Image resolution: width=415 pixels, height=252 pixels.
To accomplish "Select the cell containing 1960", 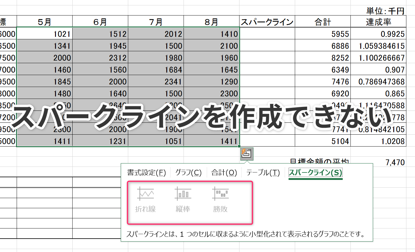I will tap(212, 57).
